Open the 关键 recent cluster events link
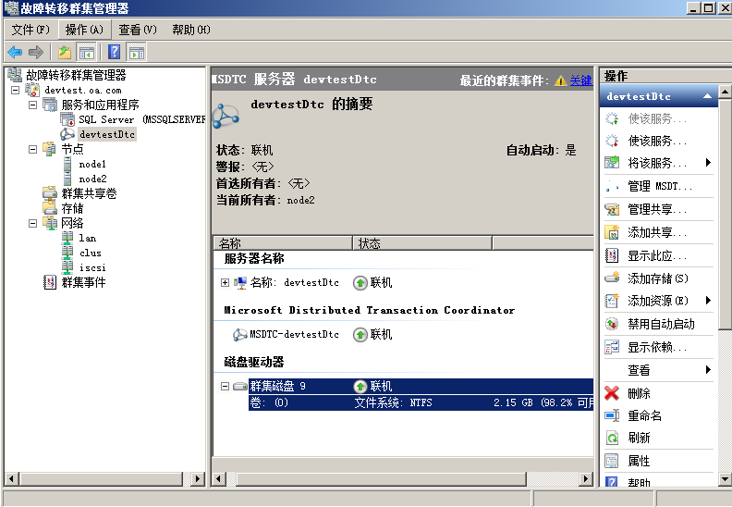732x507 pixels. point(580,80)
